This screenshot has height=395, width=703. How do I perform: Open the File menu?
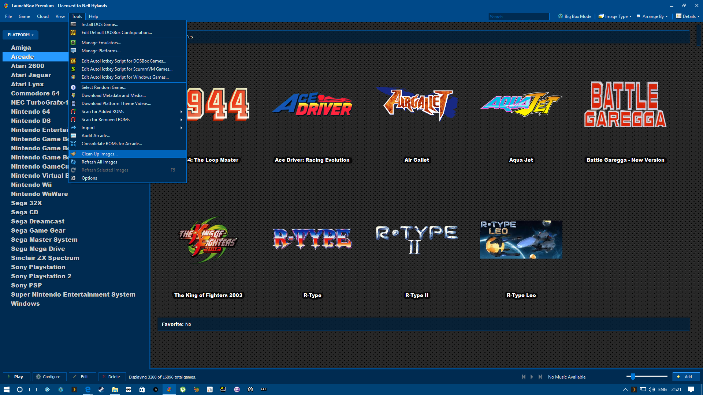click(8, 16)
